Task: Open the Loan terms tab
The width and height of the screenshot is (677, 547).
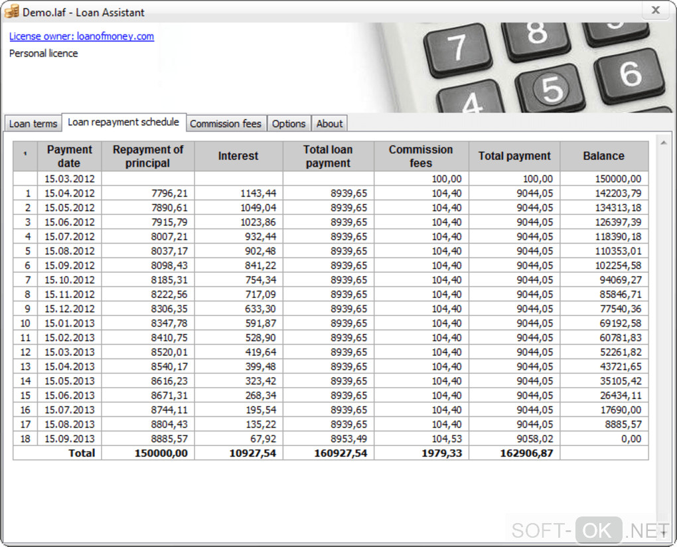Action: pyautogui.click(x=33, y=123)
